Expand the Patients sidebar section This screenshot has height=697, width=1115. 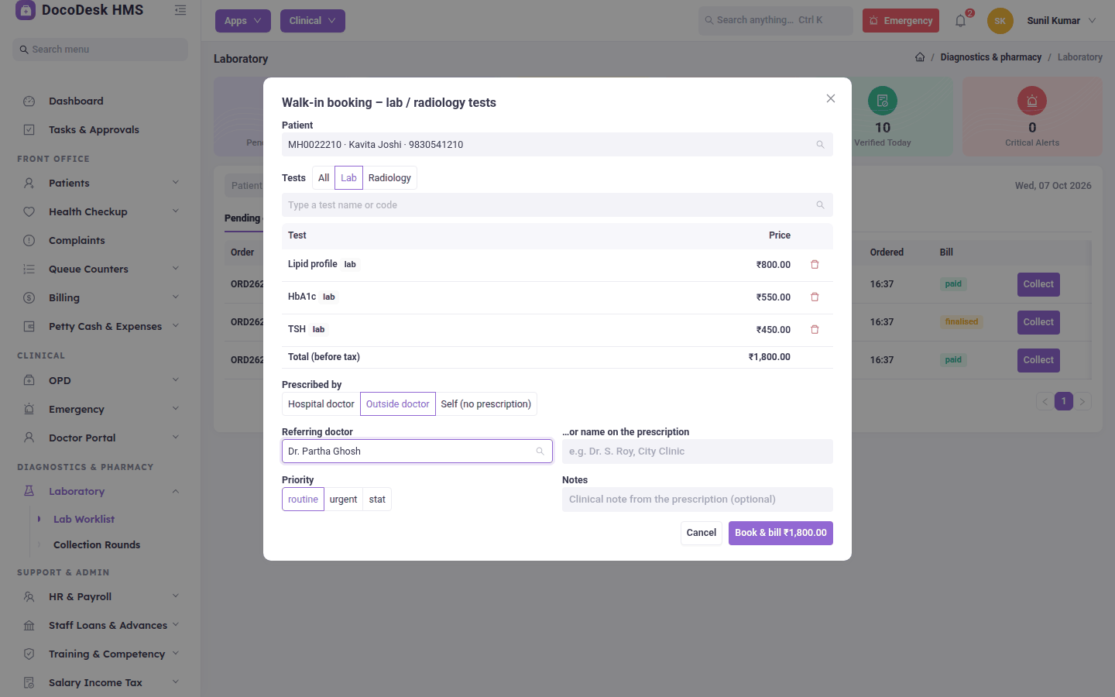pyautogui.click(x=101, y=184)
